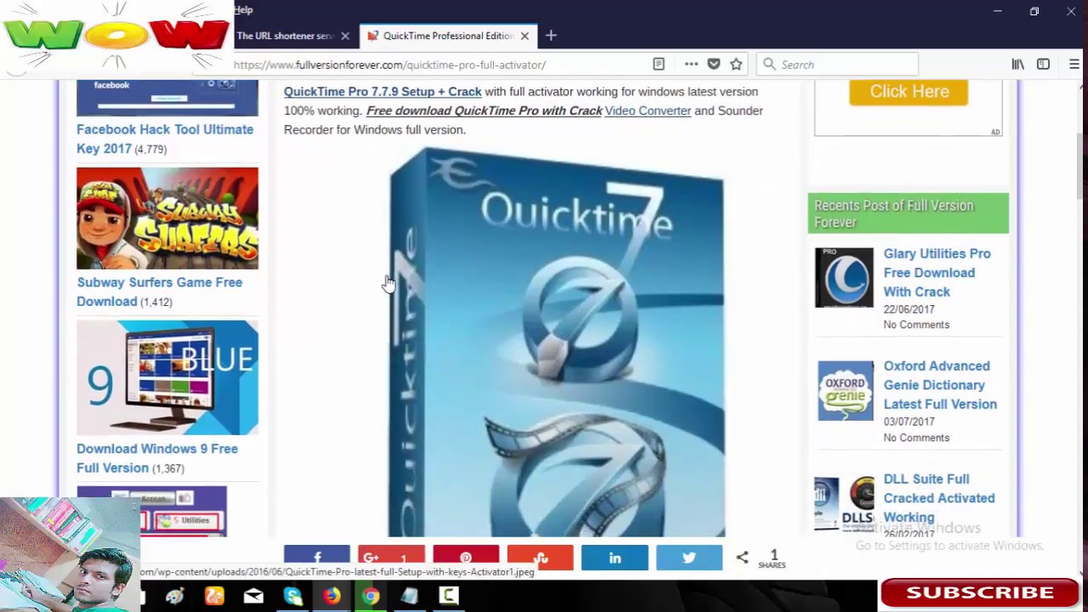Open Free download QuickTime Pro with Crack link
Viewport: 1088px width, 612px height.
point(484,110)
